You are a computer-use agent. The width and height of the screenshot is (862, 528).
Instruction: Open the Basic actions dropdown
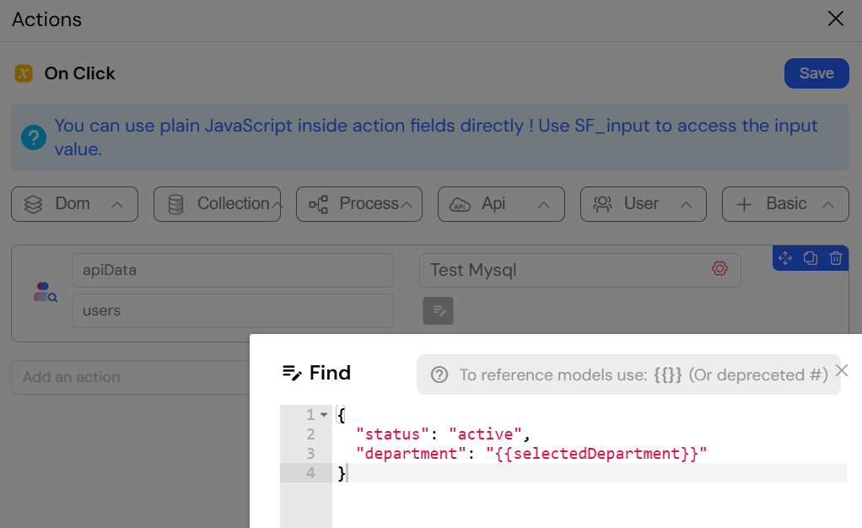click(785, 204)
